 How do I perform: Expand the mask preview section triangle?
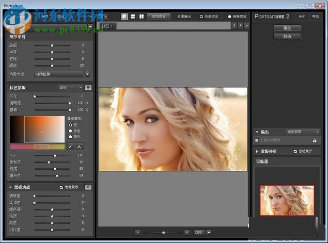257,151
